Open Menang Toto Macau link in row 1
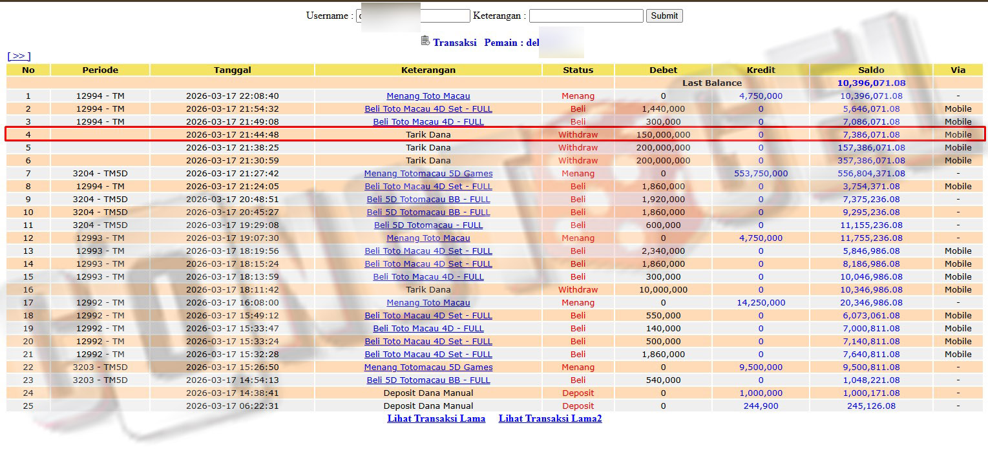This screenshot has width=988, height=454. (x=428, y=96)
